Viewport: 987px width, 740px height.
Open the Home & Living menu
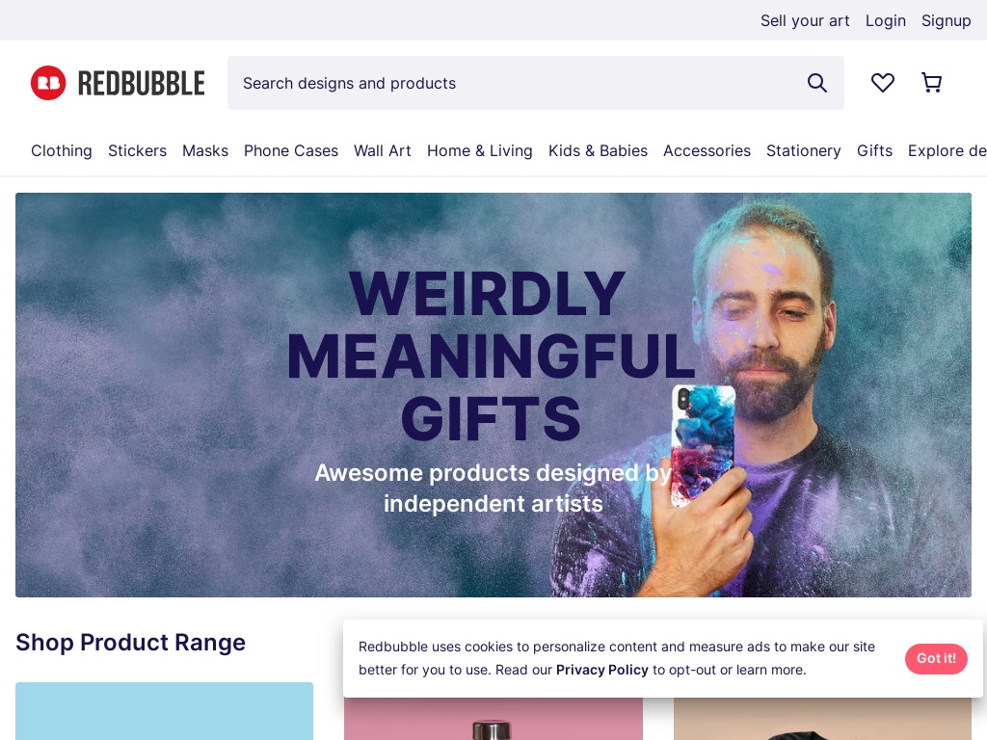(480, 151)
